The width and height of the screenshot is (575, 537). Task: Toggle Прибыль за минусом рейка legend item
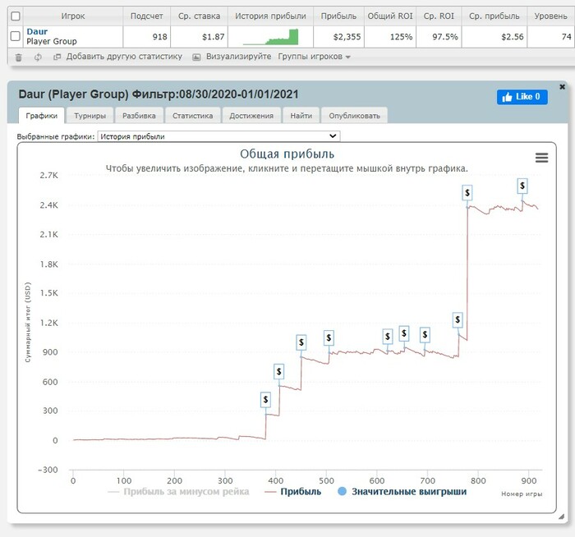coord(178,492)
